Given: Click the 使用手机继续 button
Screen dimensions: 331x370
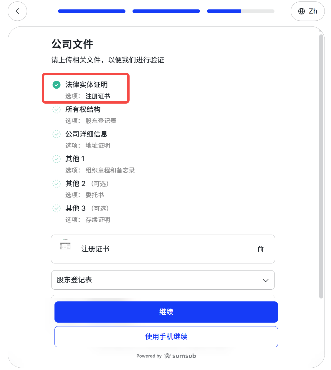Looking at the screenshot, I should click(166, 337).
